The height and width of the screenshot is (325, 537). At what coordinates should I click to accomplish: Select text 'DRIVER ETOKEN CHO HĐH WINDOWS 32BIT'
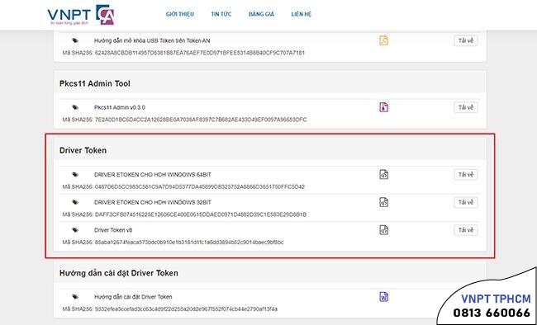[152, 202]
